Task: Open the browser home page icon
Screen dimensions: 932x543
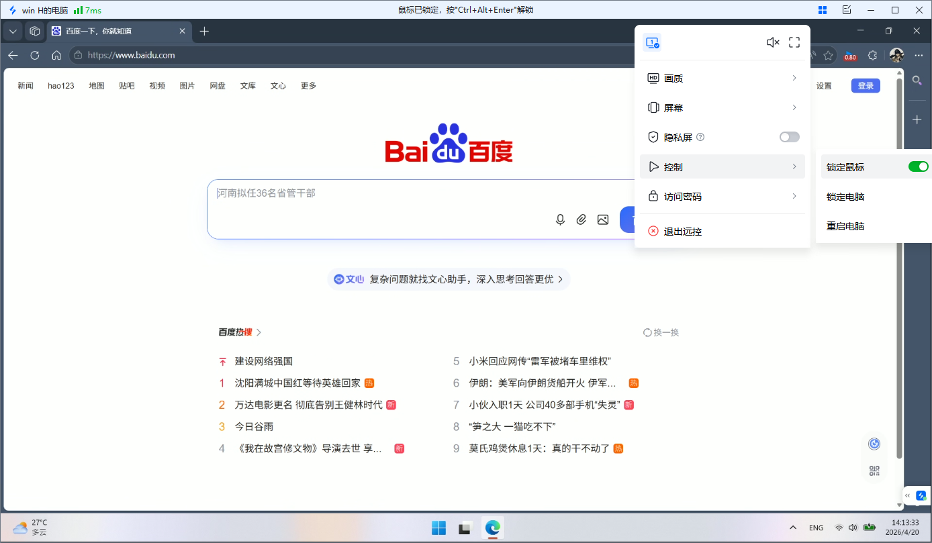Action: (x=57, y=55)
